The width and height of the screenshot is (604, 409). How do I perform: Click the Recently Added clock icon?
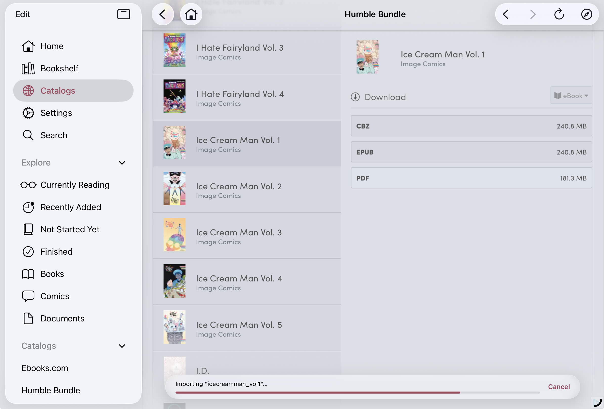28,207
